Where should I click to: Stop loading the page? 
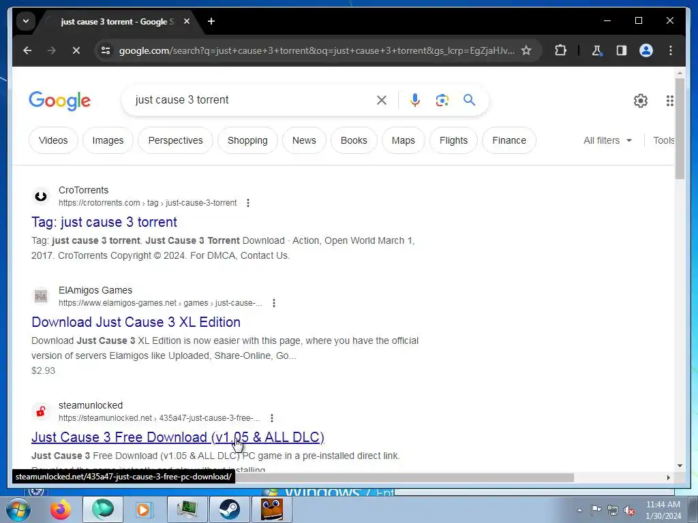[76, 50]
